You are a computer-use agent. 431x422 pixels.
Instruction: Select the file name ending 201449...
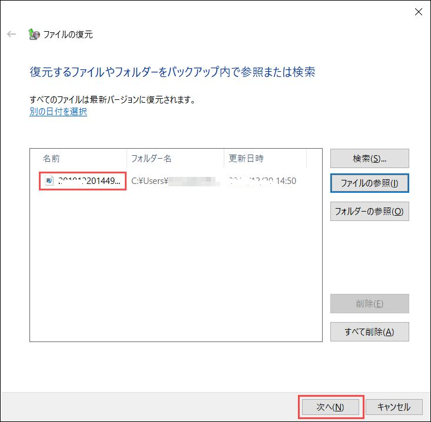89,181
